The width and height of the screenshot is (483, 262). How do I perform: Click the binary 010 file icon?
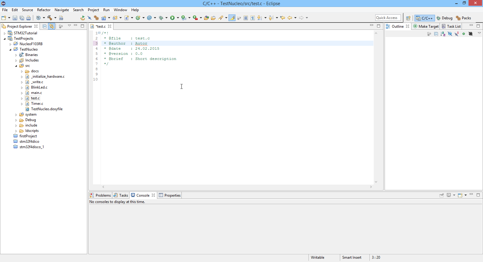(x=61, y=18)
